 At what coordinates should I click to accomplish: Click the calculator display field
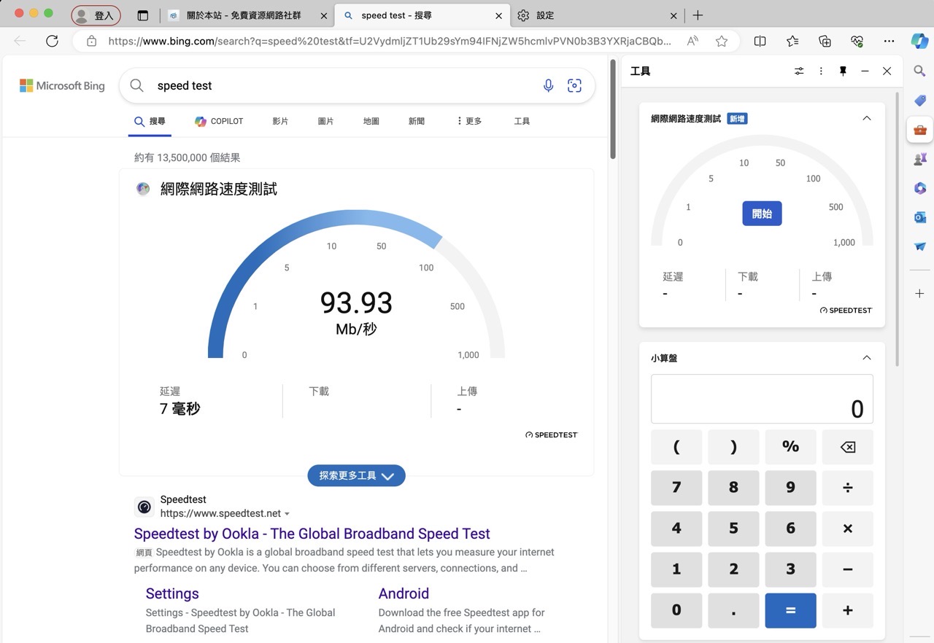[762, 399]
